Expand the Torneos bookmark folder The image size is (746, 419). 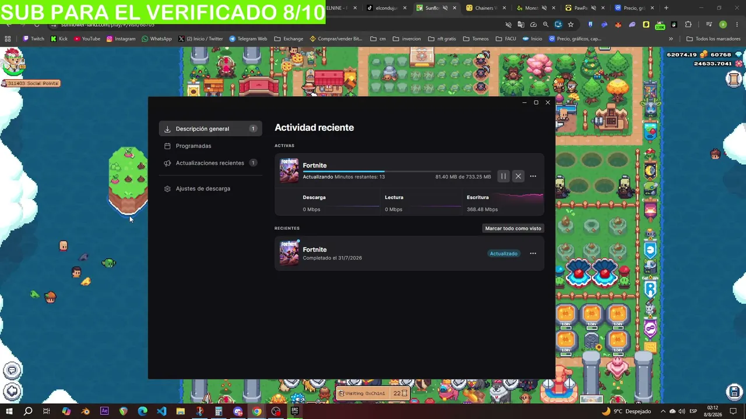click(x=476, y=39)
